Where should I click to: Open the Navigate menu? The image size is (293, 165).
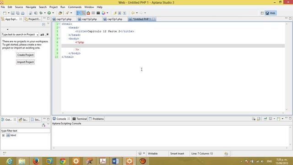31,7
